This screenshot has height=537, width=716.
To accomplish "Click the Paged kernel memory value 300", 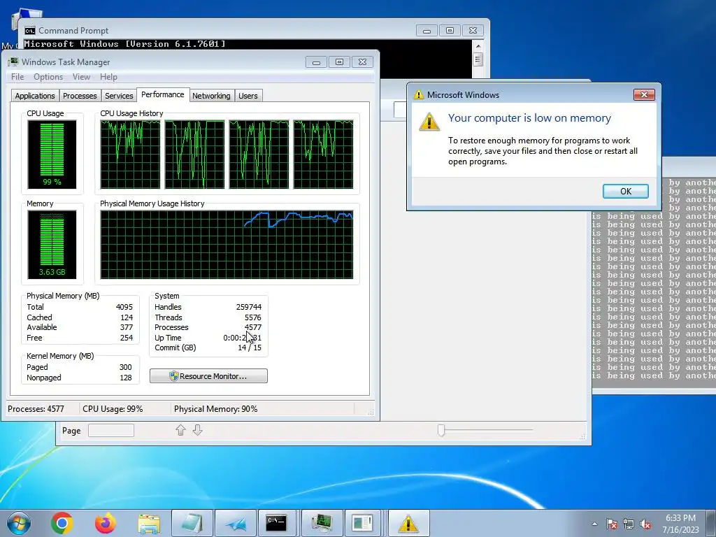I will tap(126, 367).
